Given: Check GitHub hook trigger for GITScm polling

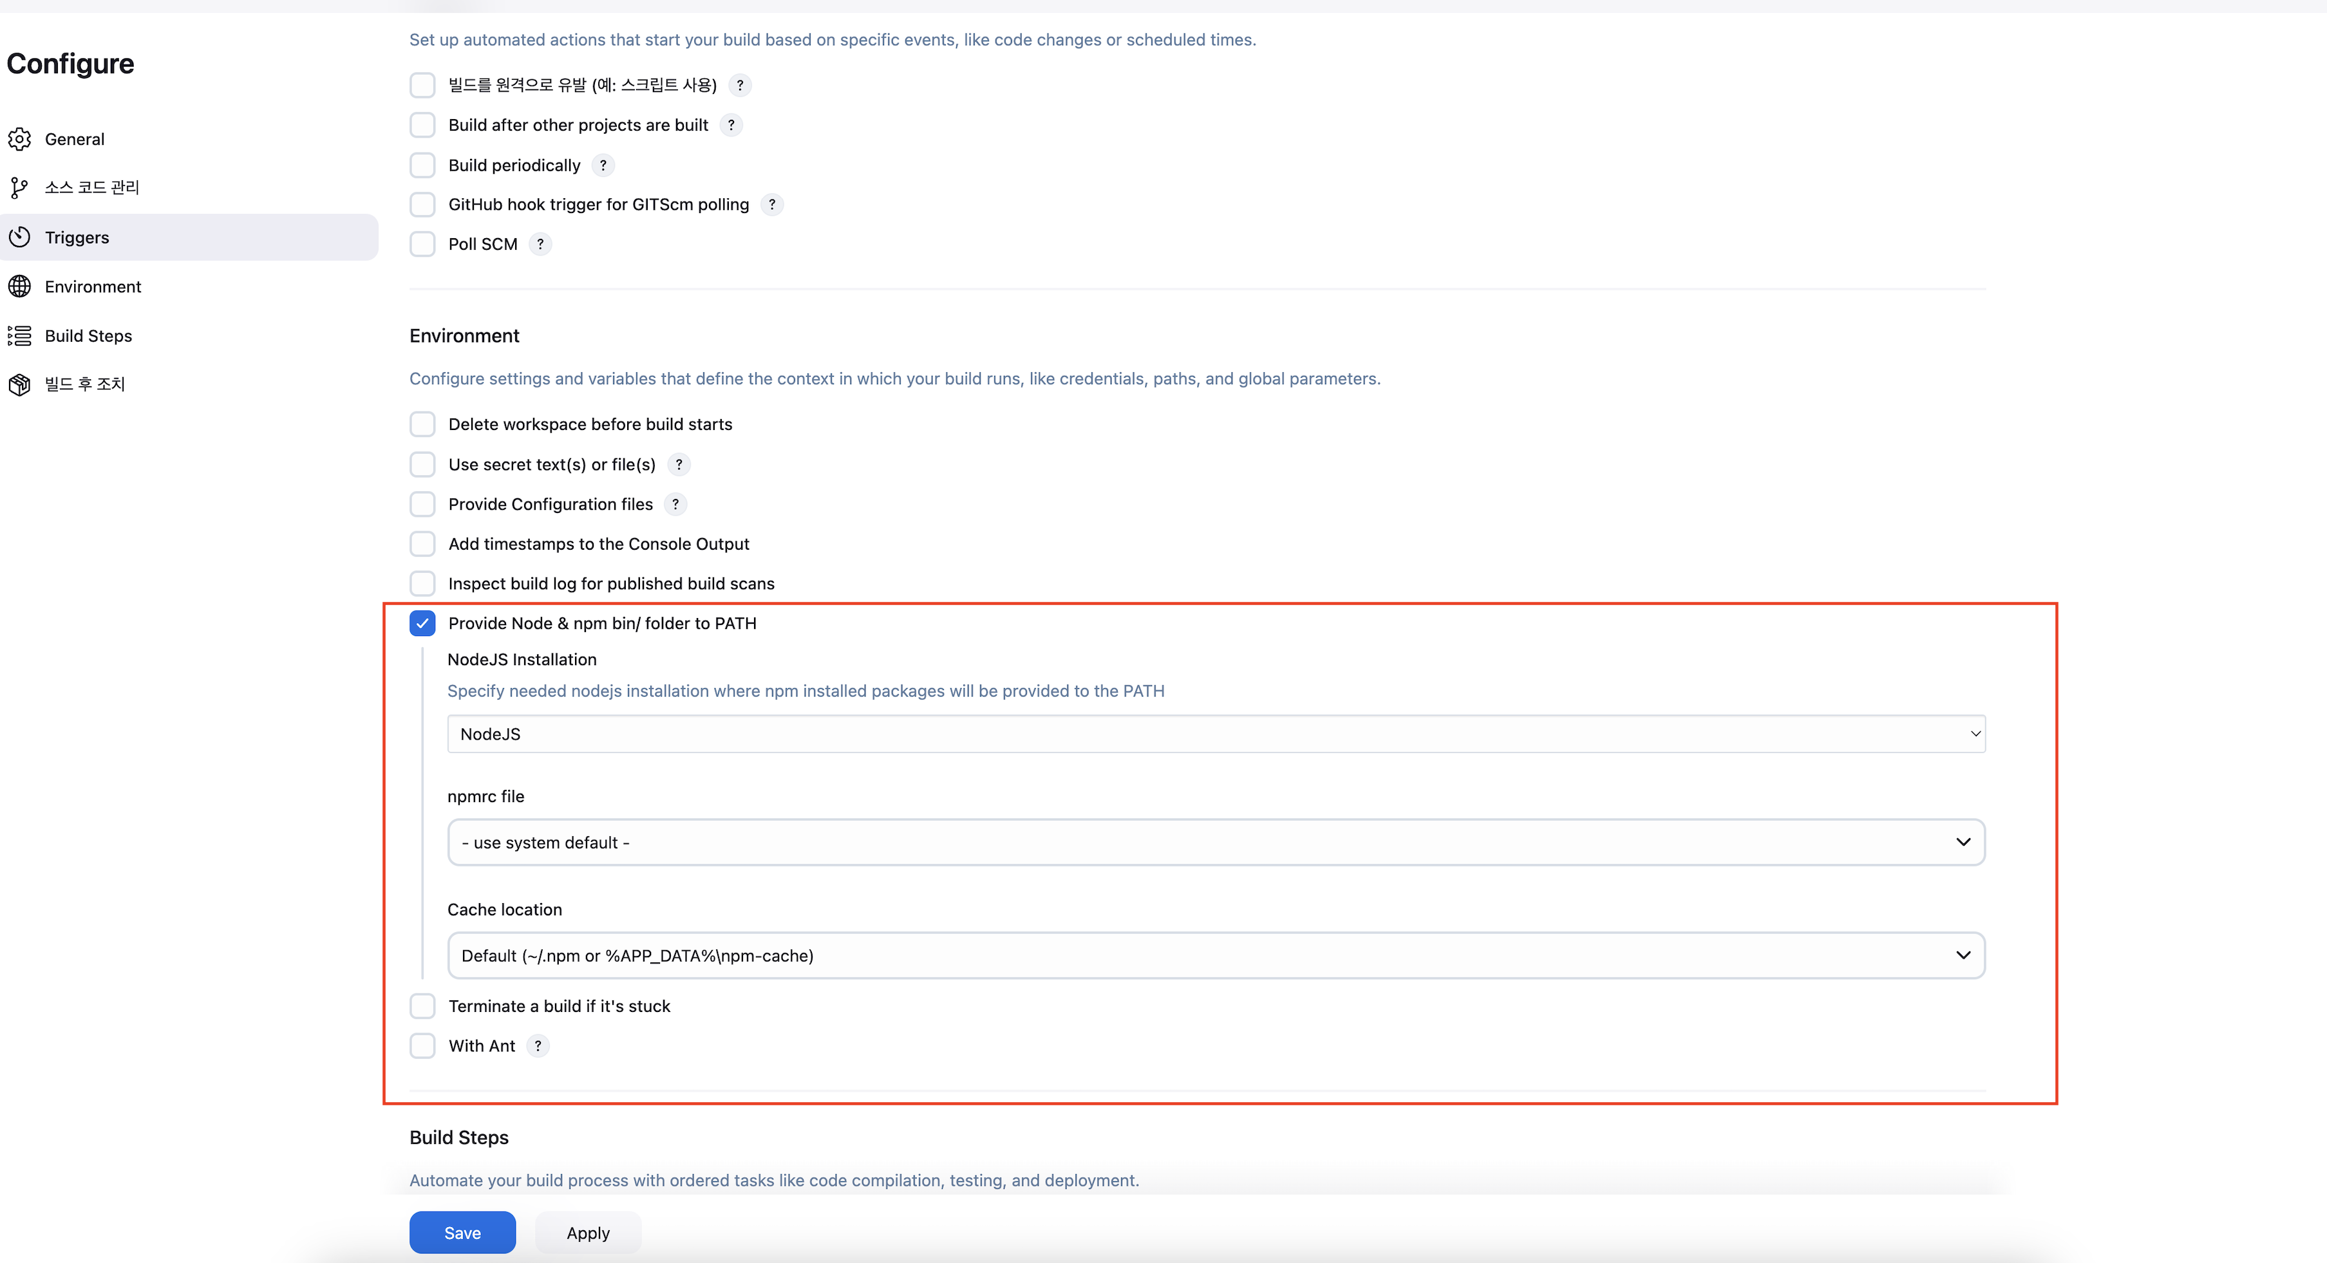Looking at the screenshot, I should [x=422, y=205].
